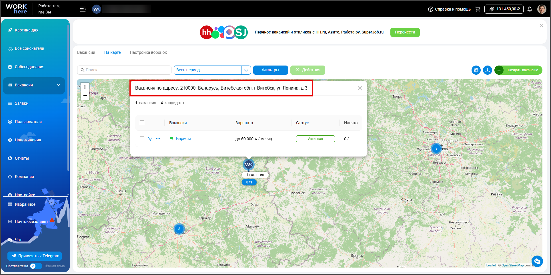The image size is (551, 275).
Task: Click the balance 131 450,00 ₽ button
Action: pyautogui.click(x=504, y=9)
